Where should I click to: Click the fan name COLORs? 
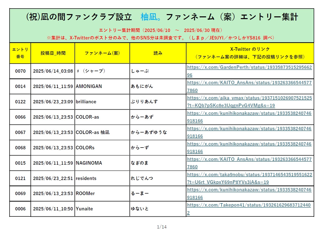pos(85,148)
